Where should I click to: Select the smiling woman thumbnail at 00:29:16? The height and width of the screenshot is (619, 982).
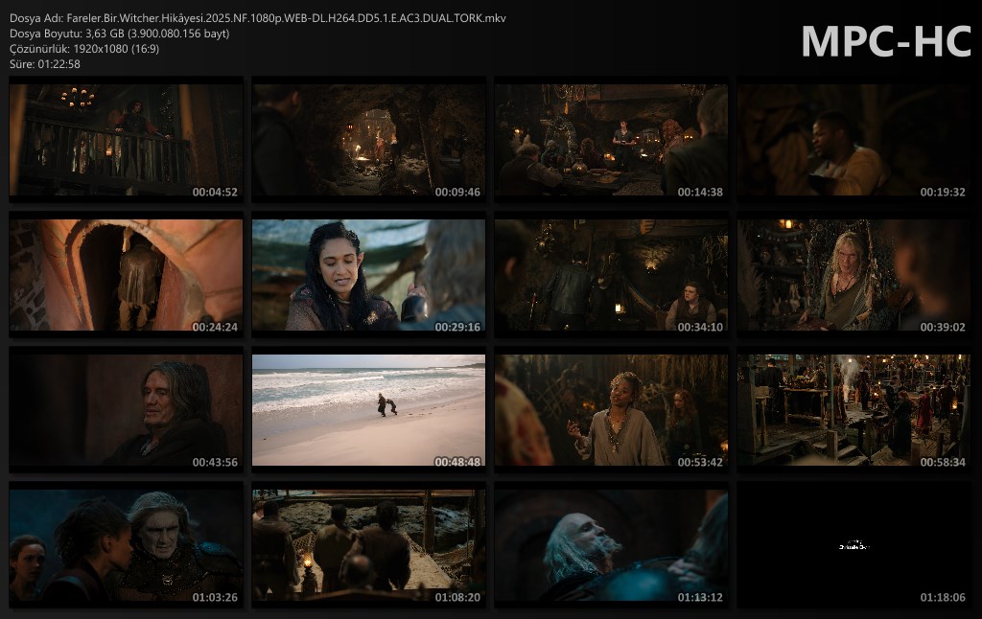coord(368,275)
